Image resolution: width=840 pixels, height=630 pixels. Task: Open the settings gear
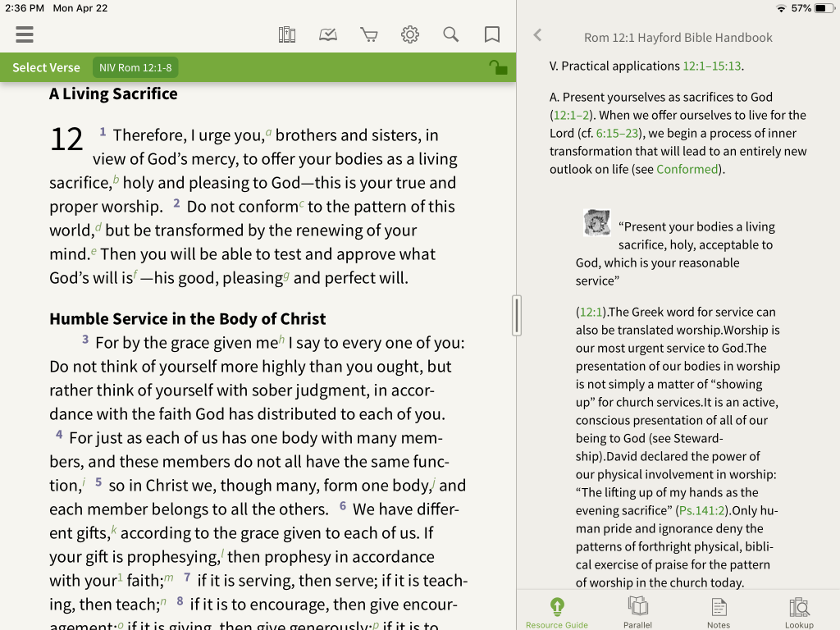point(410,34)
